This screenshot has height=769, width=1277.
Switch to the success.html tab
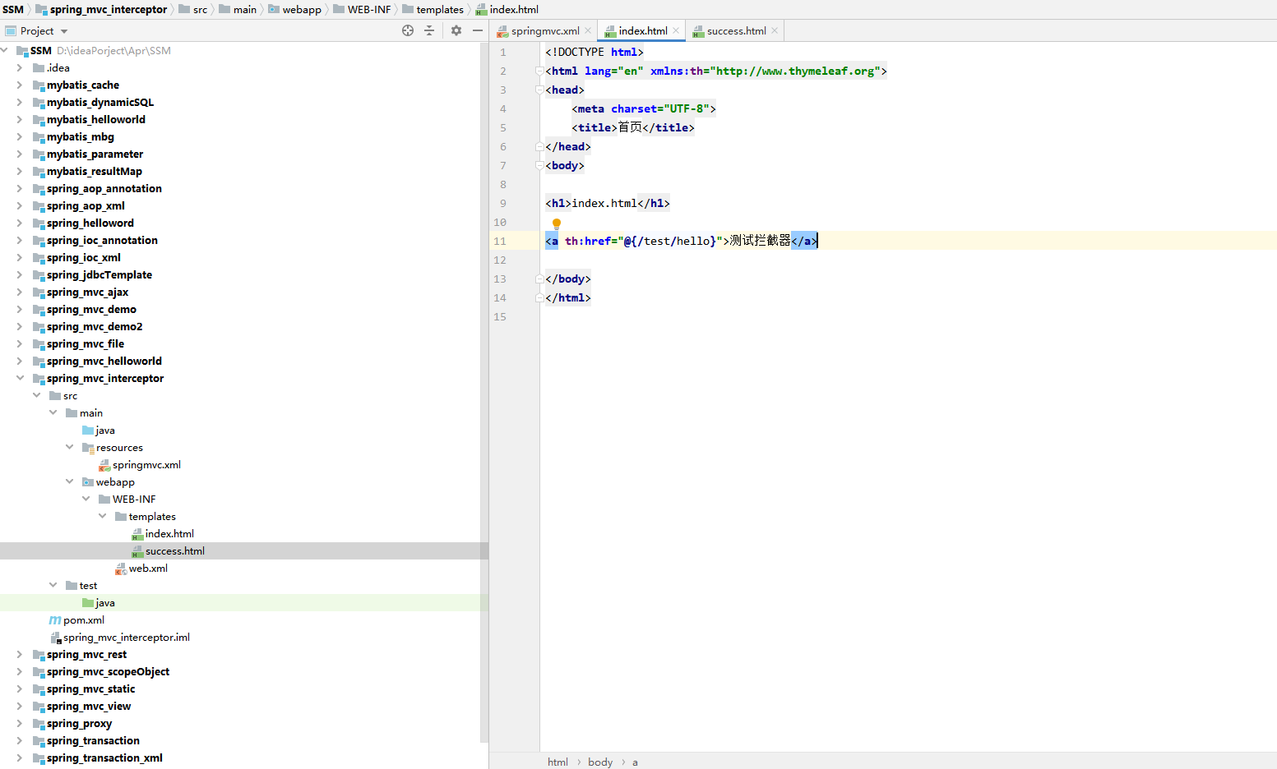pos(736,30)
